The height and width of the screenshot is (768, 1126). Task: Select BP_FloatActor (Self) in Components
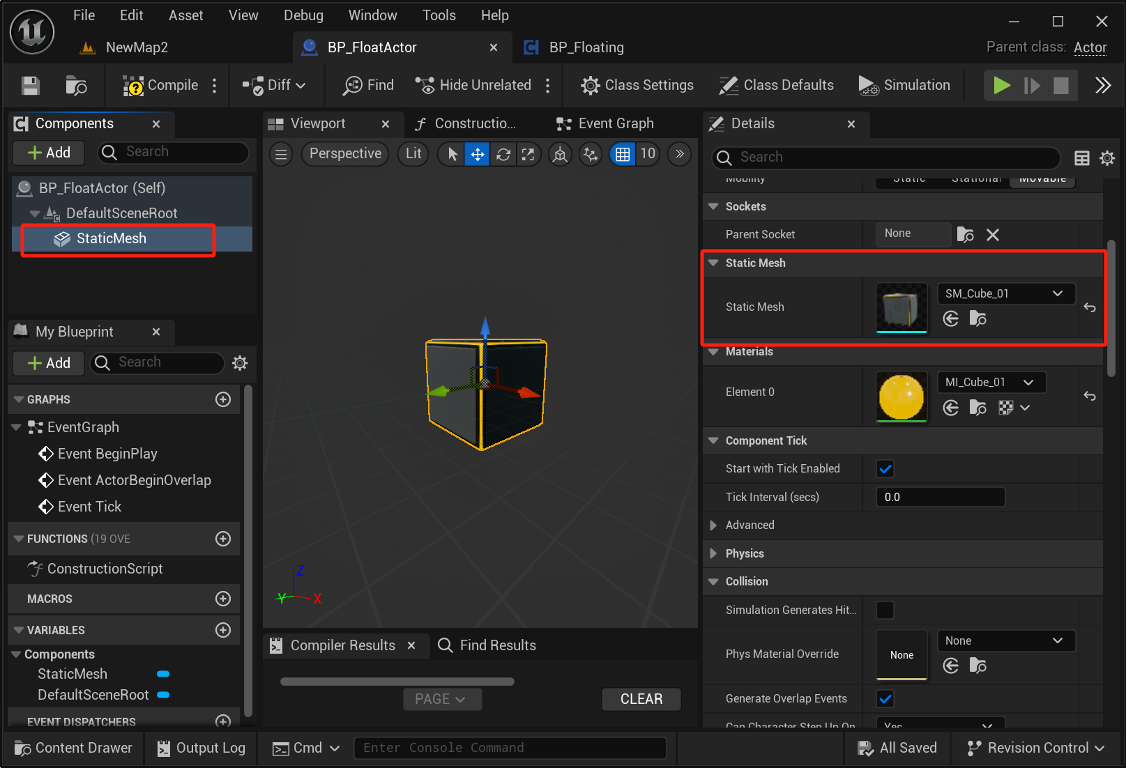coord(132,188)
